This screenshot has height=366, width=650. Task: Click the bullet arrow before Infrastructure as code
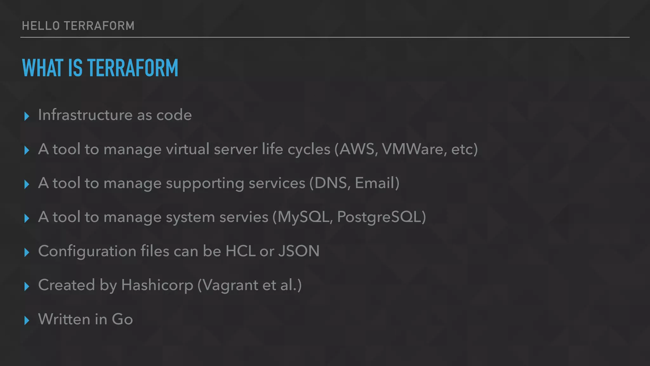click(x=27, y=116)
